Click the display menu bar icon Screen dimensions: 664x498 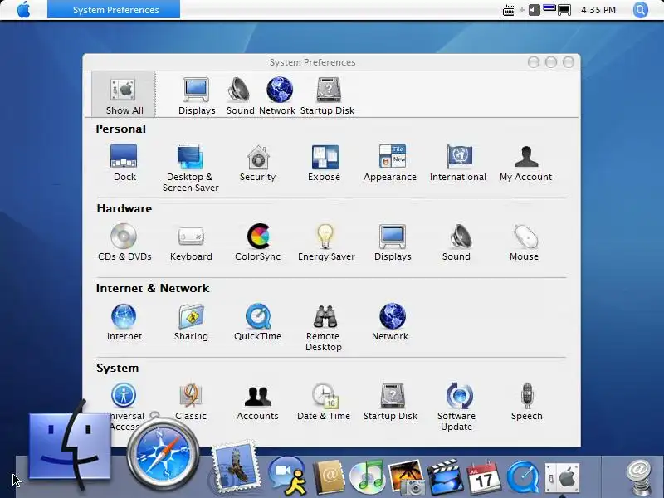pos(564,10)
